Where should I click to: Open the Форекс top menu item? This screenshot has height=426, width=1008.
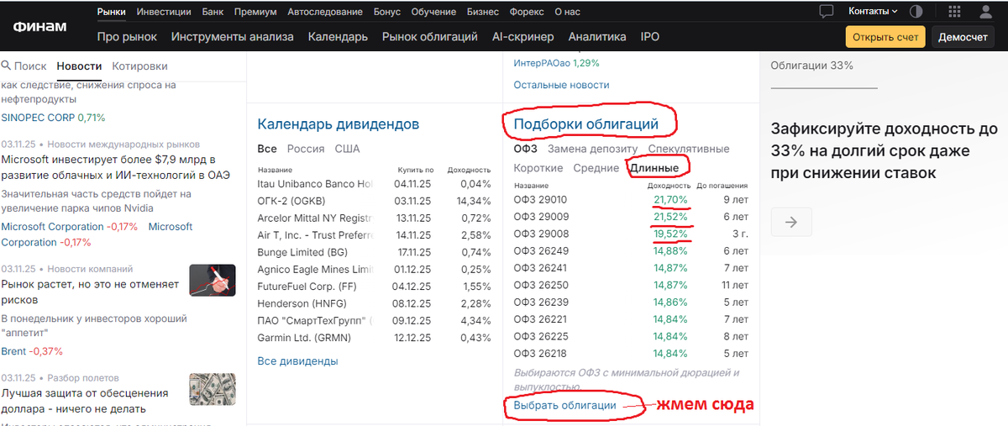click(x=527, y=12)
